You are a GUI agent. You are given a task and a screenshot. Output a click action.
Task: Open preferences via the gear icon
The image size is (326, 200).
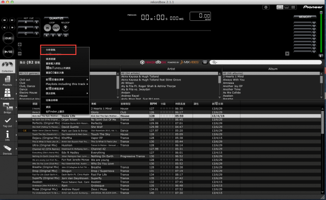click(x=266, y=7)
